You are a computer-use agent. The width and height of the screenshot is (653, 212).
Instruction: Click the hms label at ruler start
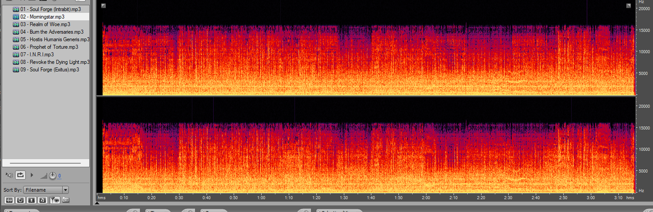[102, 198]
